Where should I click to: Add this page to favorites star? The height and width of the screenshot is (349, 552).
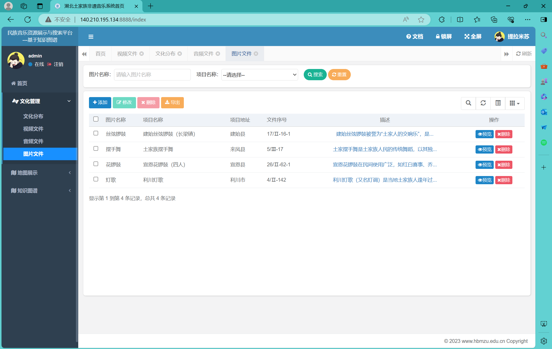coord(421,19)
